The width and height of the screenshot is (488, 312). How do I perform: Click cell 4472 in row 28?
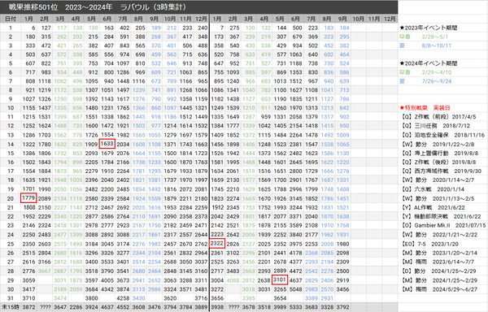click(295, 271)
